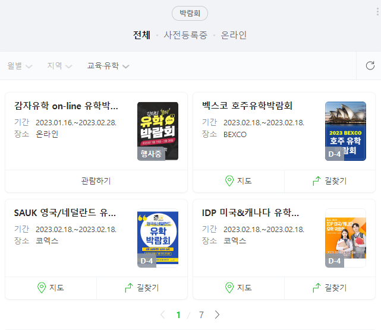381x330 pixels.
Task: Go to the previous page with the left chevron
Action: pos(163,315)
